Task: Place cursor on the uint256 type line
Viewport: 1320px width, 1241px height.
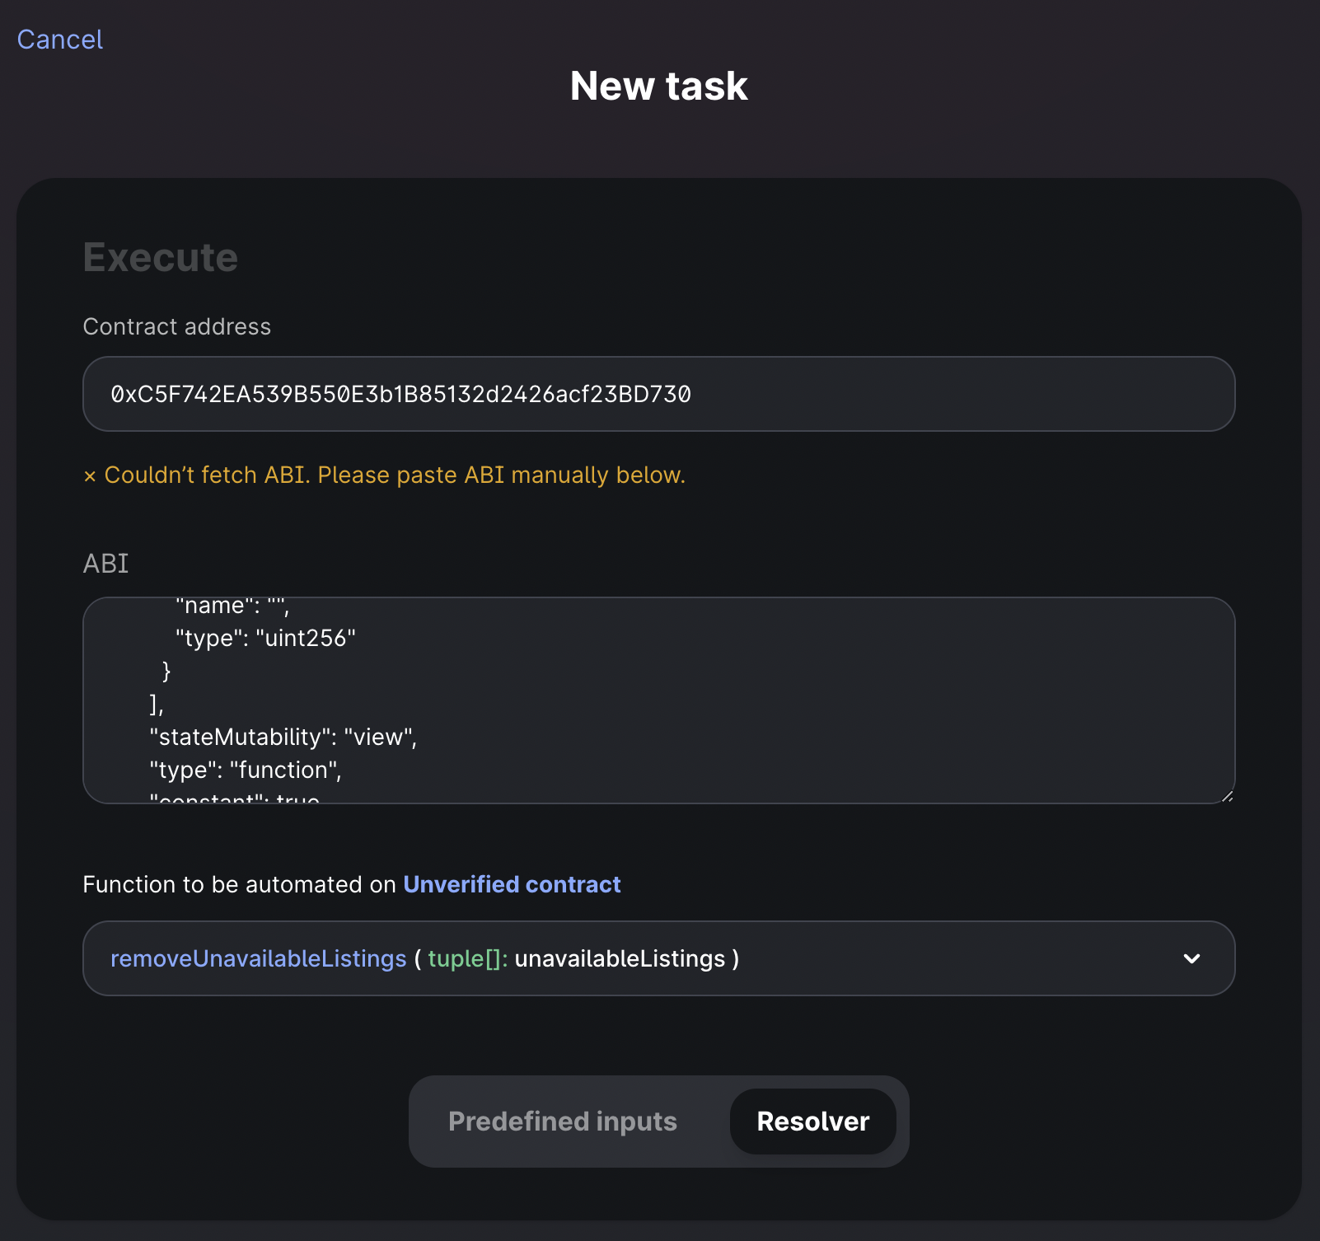Action: (264, 639)
